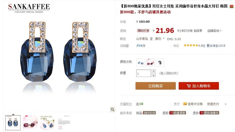The image size is (235, 132).
Task: Click the shopping cart icon in red button
Action: [189, 86]
